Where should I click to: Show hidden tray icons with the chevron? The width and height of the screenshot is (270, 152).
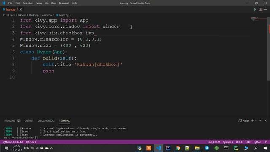(51, 148)
